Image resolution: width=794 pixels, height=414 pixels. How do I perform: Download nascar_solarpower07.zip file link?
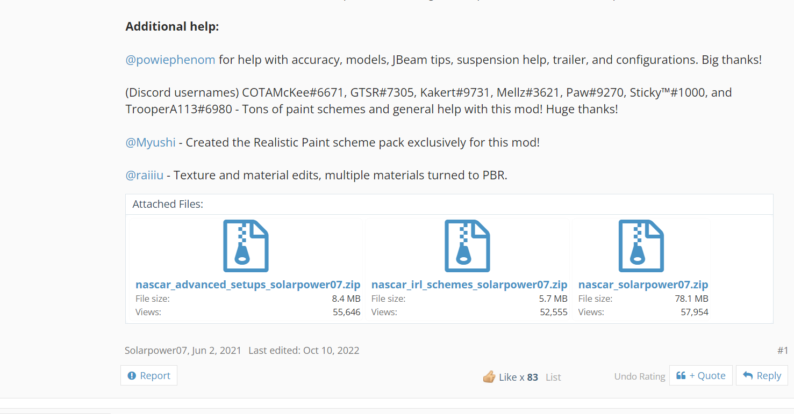(643, 285)
